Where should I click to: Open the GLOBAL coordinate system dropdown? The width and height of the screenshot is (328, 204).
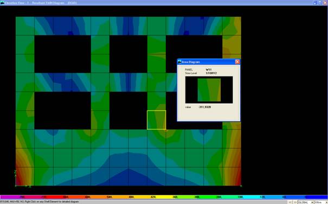point(306,202)
